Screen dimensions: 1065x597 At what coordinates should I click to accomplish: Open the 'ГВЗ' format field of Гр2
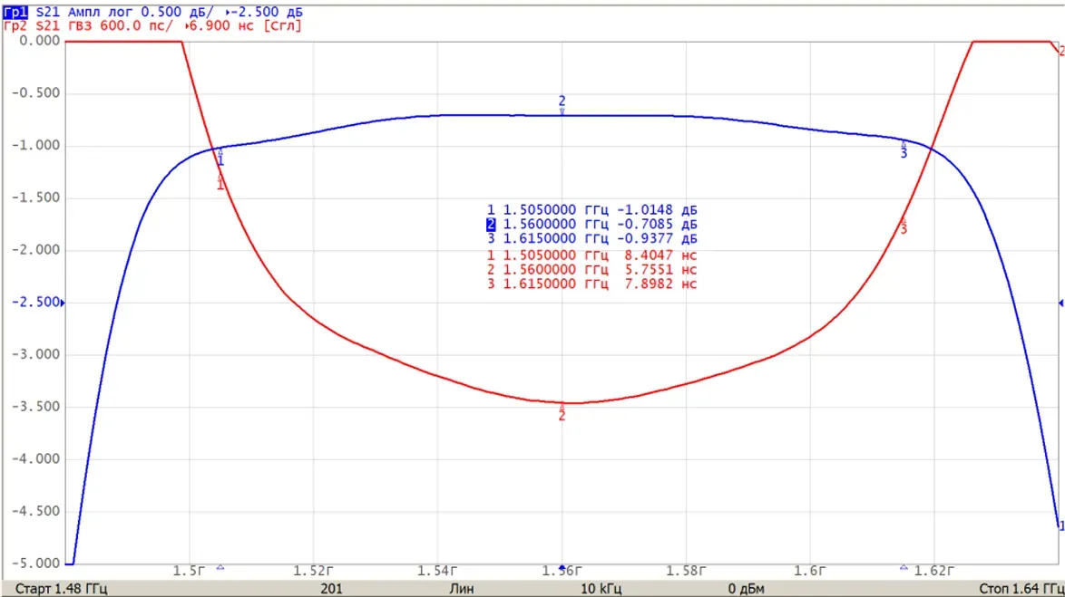(80, 25)
